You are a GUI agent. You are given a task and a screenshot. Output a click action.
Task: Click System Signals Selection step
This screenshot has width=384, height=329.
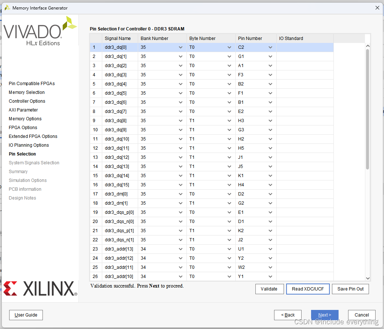[34, 163]
